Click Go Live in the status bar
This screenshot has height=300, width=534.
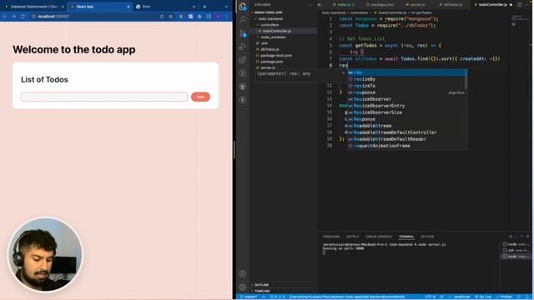click(482, 297)
